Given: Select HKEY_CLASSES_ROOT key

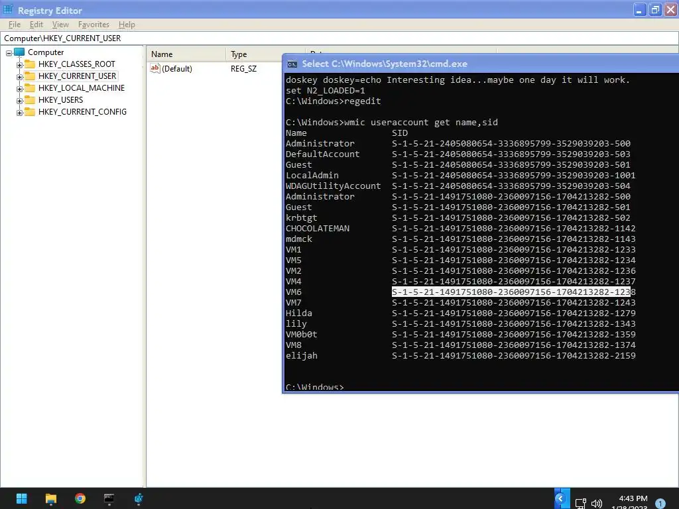Looking at the screenshot, I should 77,64.
